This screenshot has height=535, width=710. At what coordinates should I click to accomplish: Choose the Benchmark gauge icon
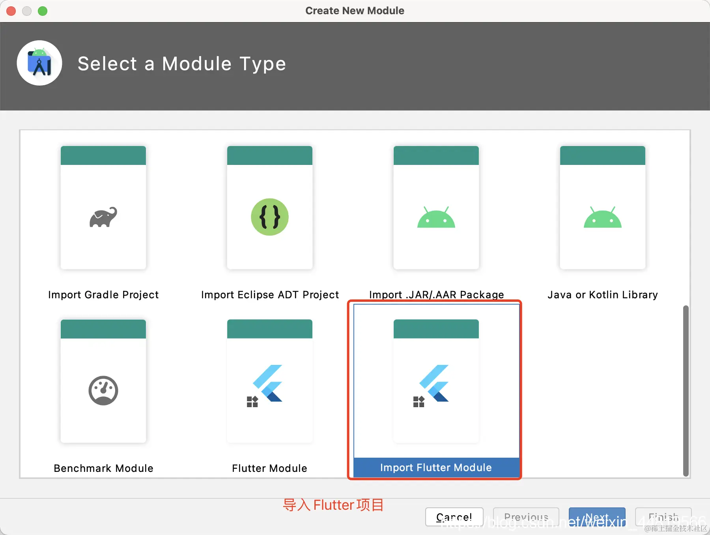coord(103,391)
